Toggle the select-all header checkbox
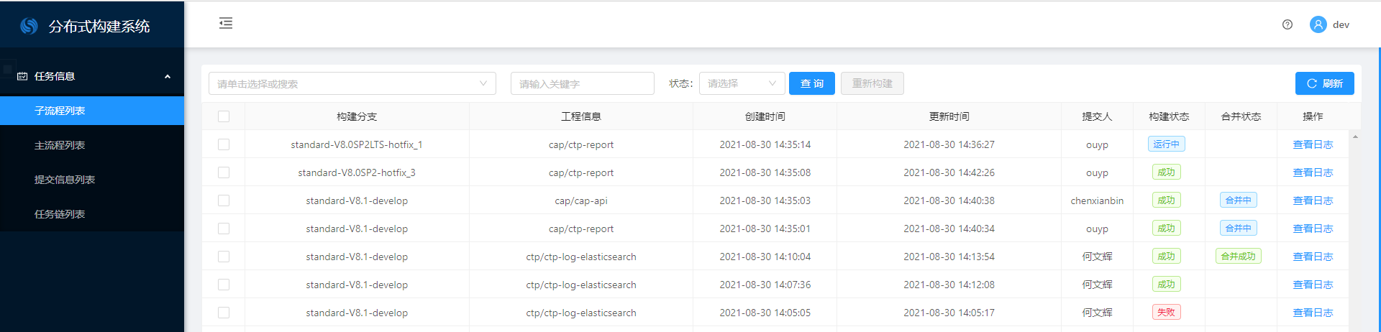 click(x=224, y=116)
